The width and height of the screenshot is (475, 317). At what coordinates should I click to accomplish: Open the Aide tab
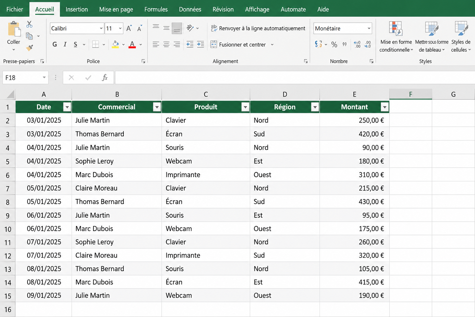[x=323, y=9]
